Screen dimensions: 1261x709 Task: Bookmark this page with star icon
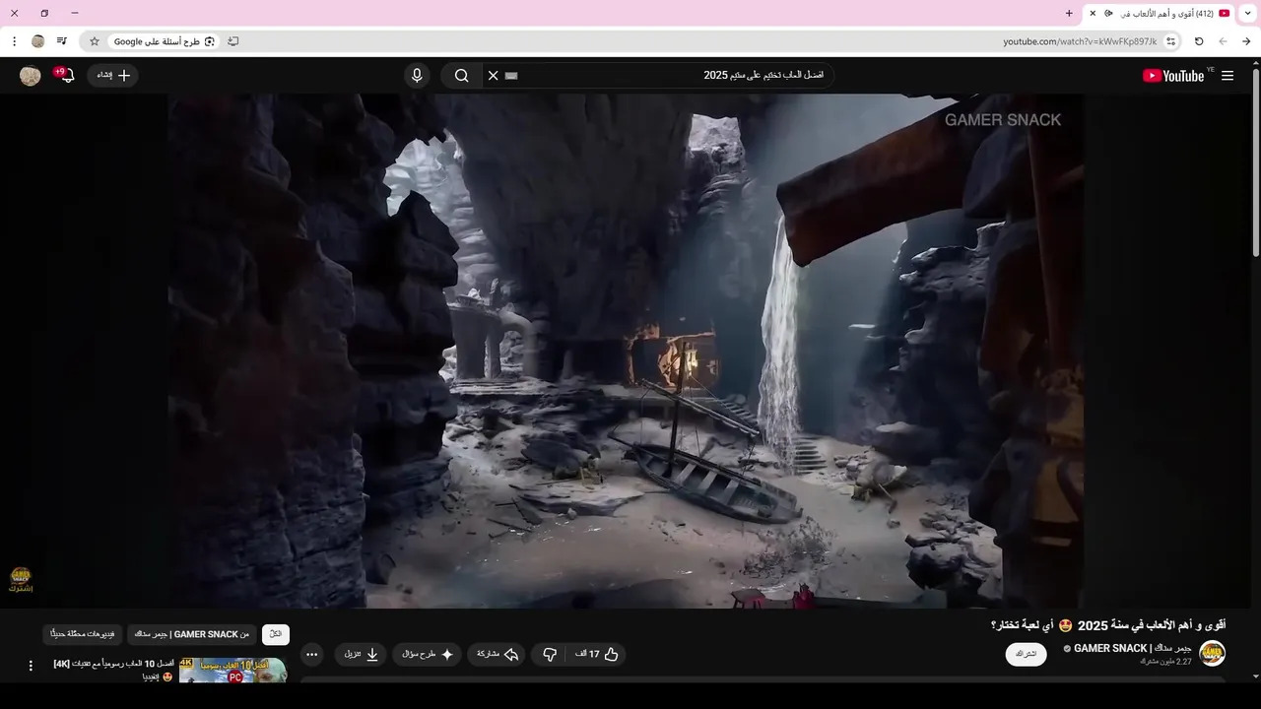pyautogui.click(x=95, y=41)
